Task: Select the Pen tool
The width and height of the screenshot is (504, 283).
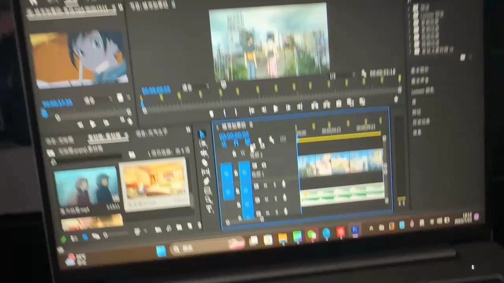Action: (x=207, y=181)
